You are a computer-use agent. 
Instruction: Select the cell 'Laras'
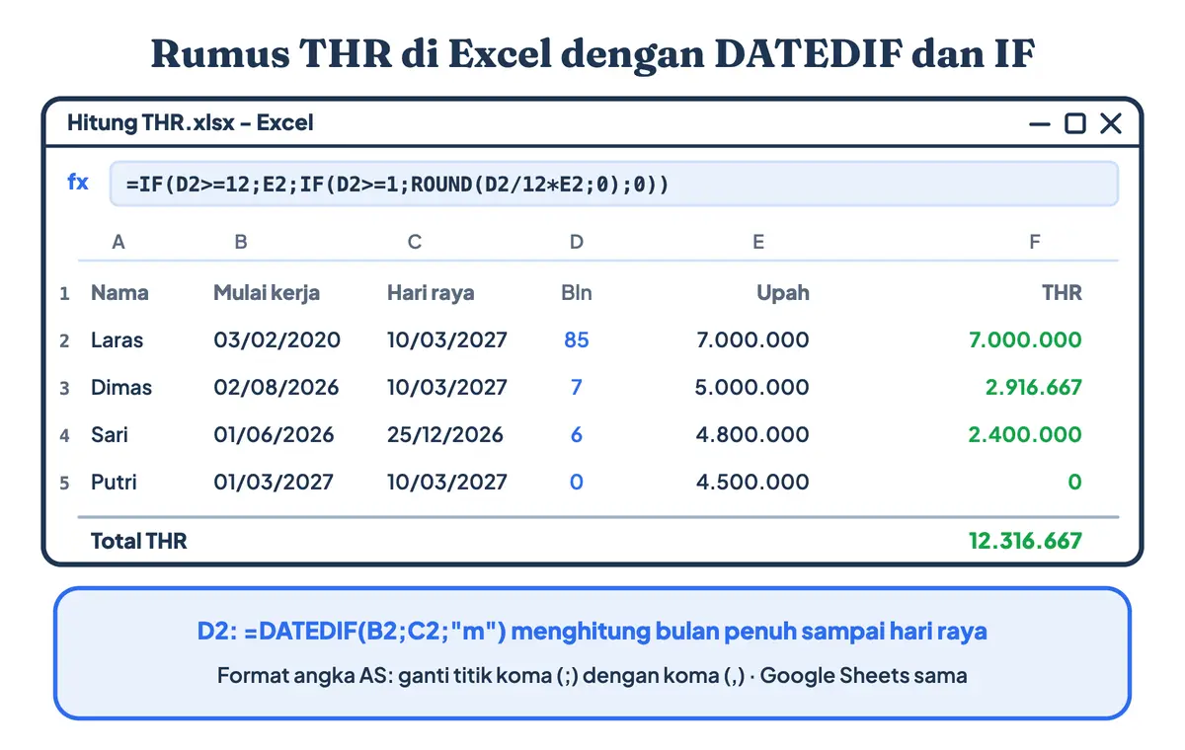click(117, 340)
